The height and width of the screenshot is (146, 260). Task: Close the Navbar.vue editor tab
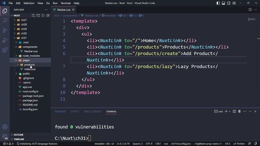73,10
